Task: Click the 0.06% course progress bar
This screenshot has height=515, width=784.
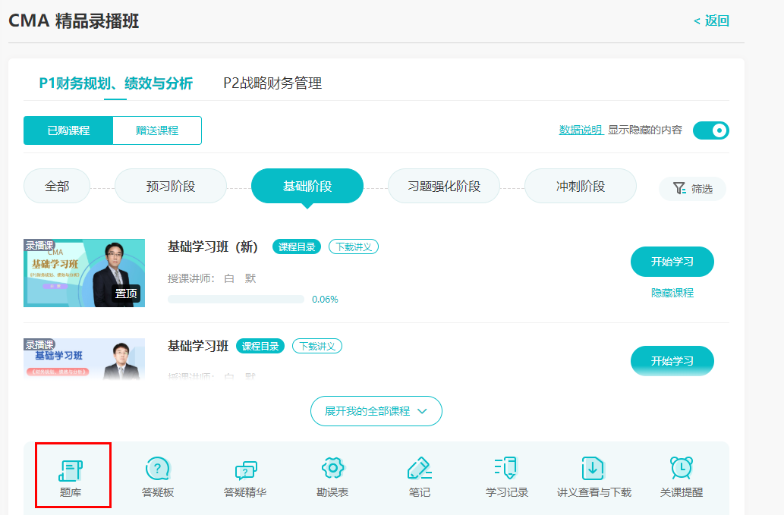Action: [x=235, y=300]
